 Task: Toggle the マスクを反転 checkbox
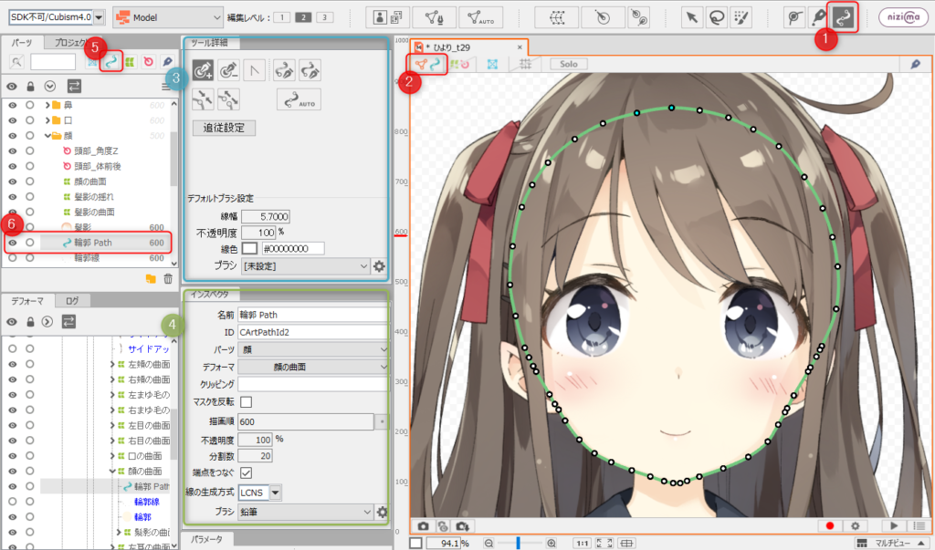coord(246,401)
